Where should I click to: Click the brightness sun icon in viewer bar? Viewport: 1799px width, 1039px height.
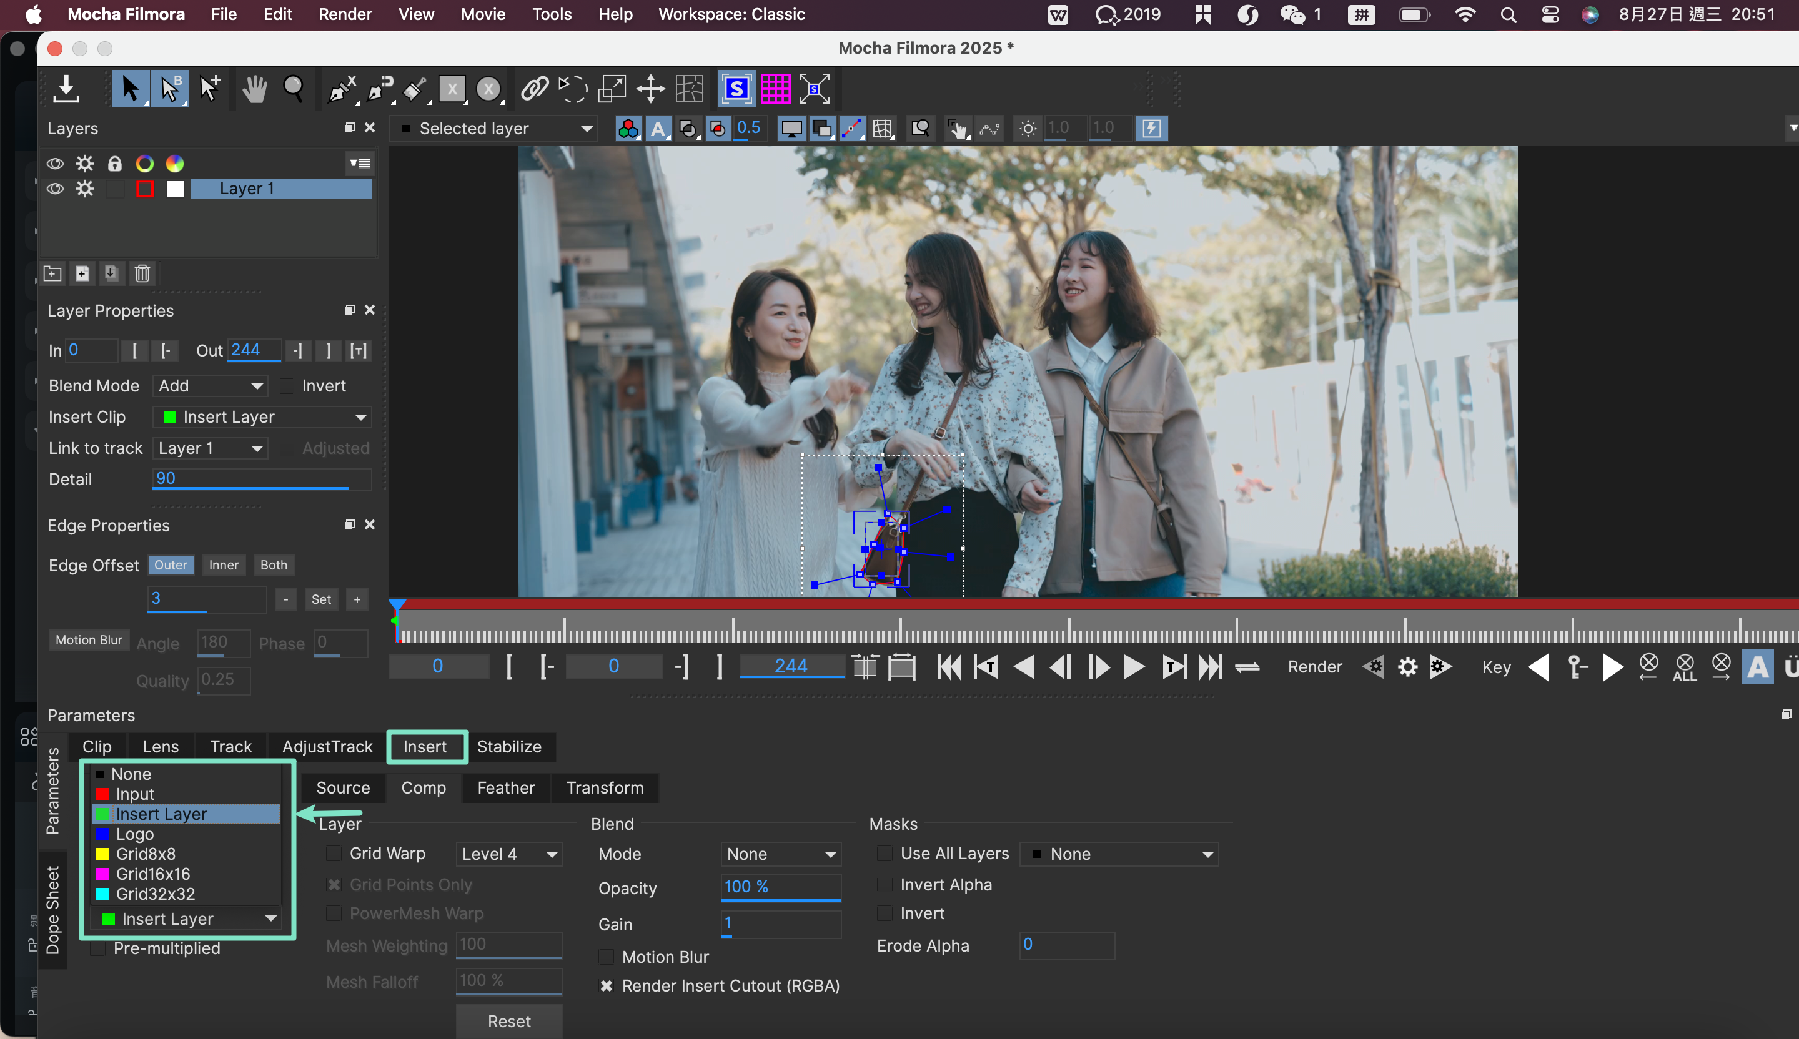click(x=1028, y=129)
